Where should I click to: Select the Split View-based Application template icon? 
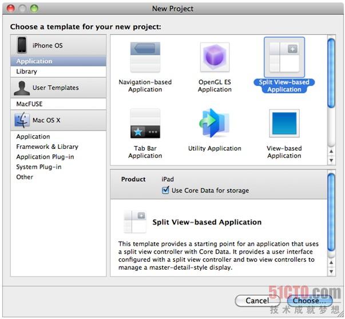[x=284, y=57]
